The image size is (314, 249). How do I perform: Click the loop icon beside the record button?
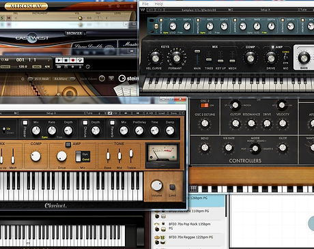click(80, 60)
